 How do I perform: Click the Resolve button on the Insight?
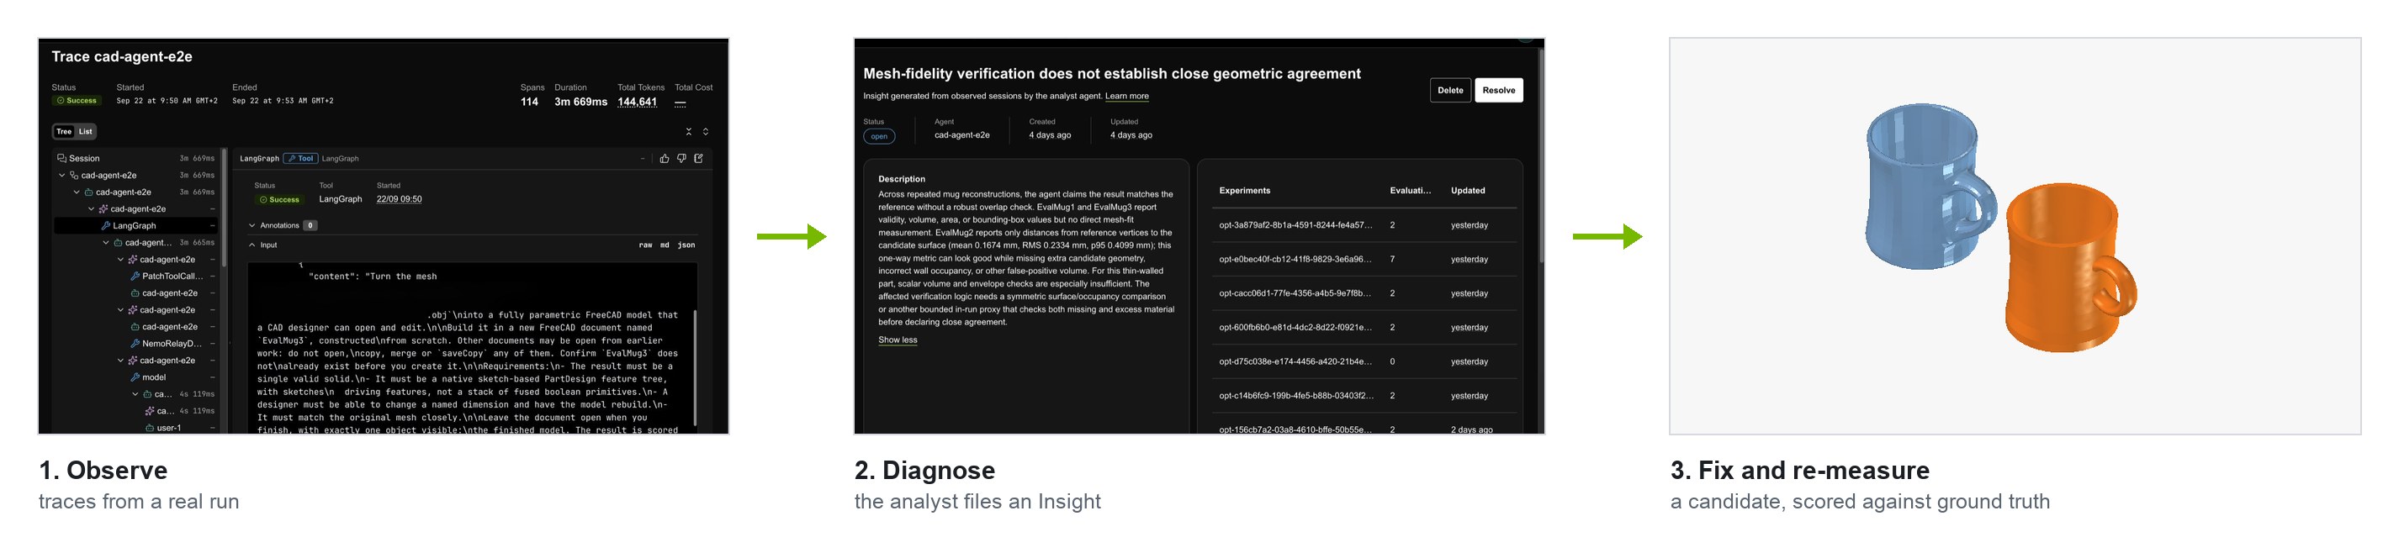[x=1498, y=90]
